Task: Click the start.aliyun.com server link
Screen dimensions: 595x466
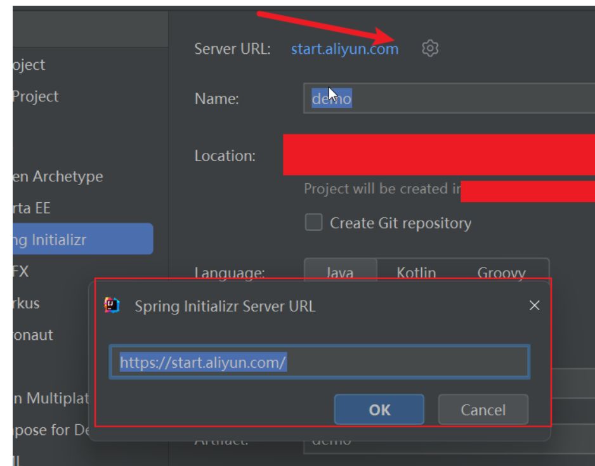Action: 344,49
